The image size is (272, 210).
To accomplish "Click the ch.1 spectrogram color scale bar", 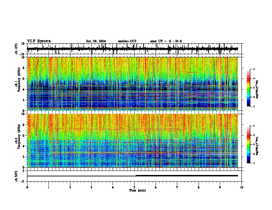I will pyautogui.click(x=249, y=88).
